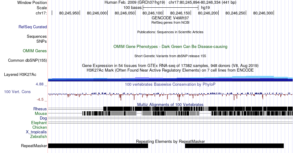Click the 4.88 PhyloP upper limit

39,84
